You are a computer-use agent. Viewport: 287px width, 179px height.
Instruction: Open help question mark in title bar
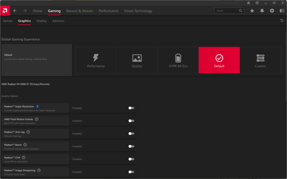point(257,3)
